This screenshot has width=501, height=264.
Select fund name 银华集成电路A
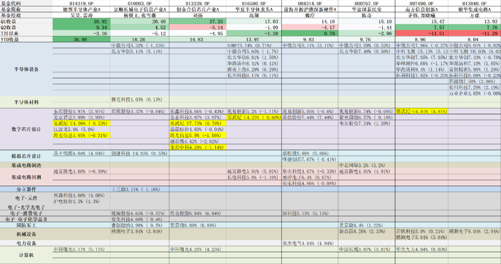click(x=475, y=9)
